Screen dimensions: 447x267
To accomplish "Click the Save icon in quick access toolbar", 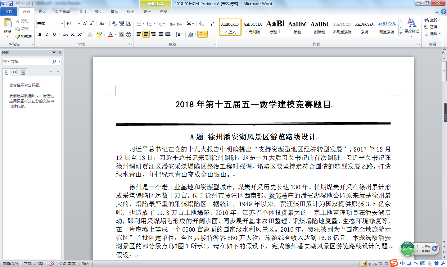I will click(x=11, y=3).
